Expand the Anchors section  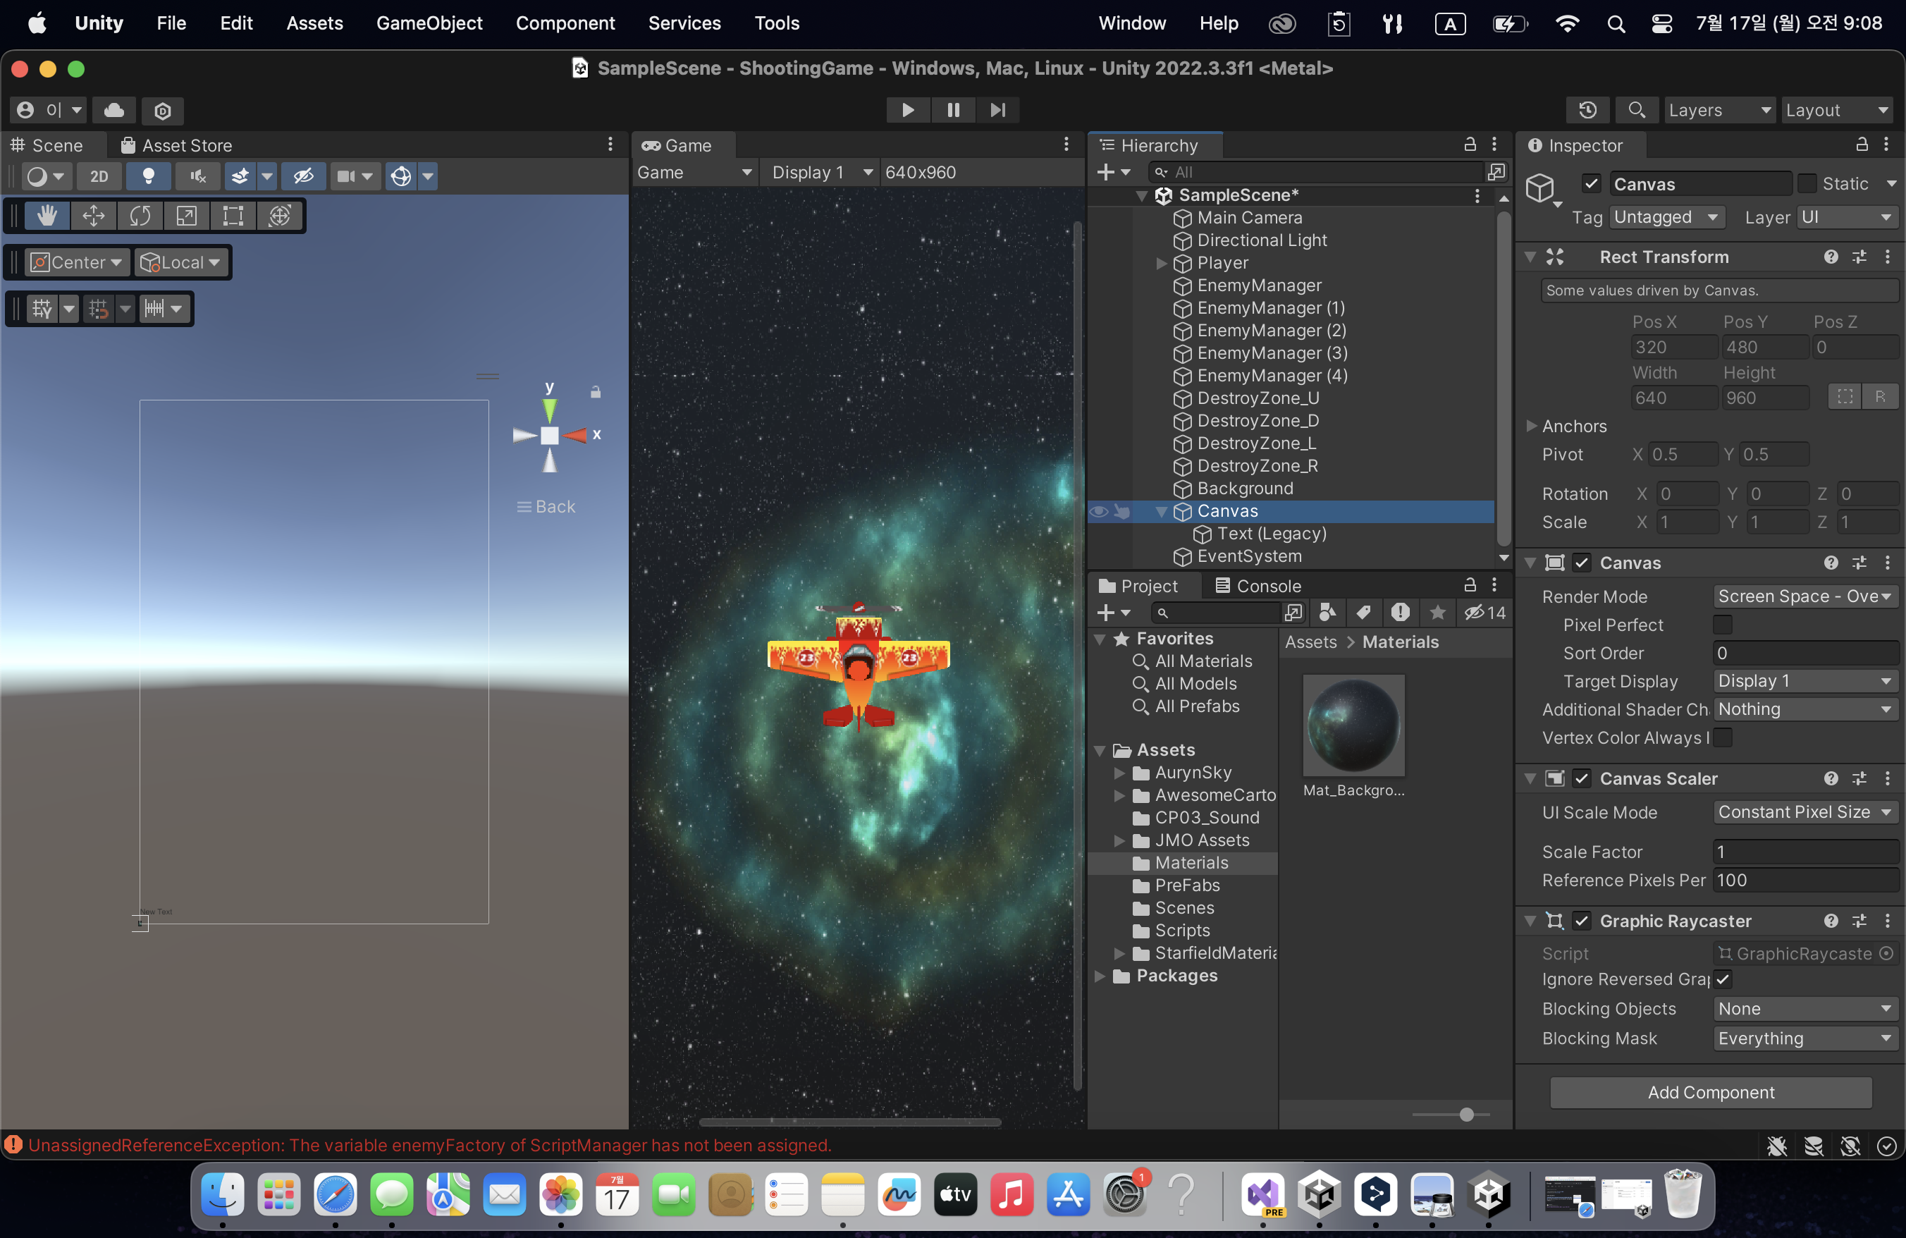(x=1531, y=426)
